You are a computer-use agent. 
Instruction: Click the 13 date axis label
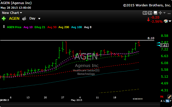click(x=28, y=97)
